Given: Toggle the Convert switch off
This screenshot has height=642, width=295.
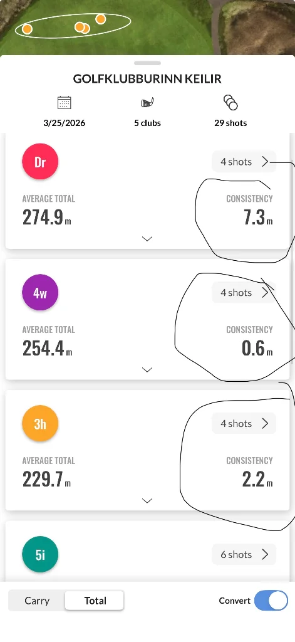Looking at the screenshot, I should tap(271, 601).
